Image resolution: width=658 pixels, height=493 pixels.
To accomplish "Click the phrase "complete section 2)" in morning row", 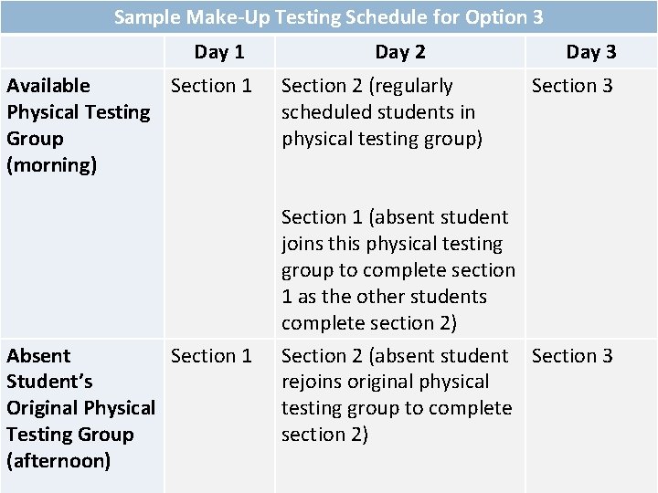I will tap(369, 323).
